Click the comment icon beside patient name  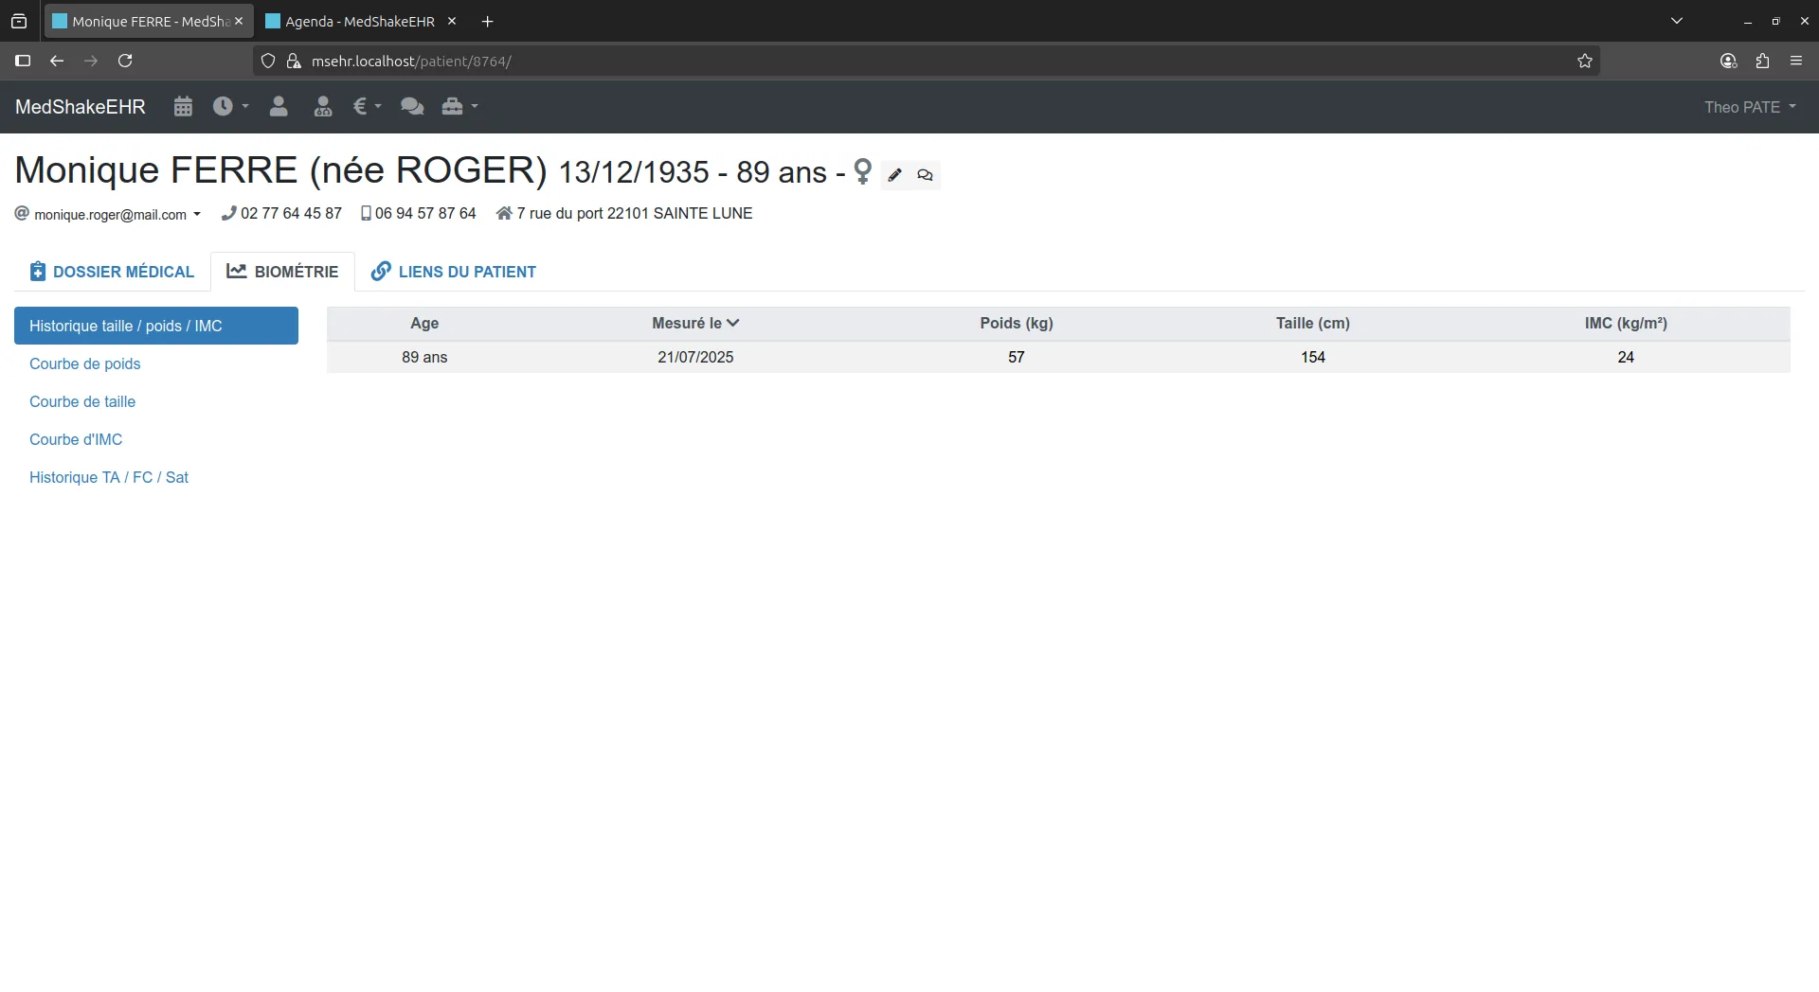(926, 175)
